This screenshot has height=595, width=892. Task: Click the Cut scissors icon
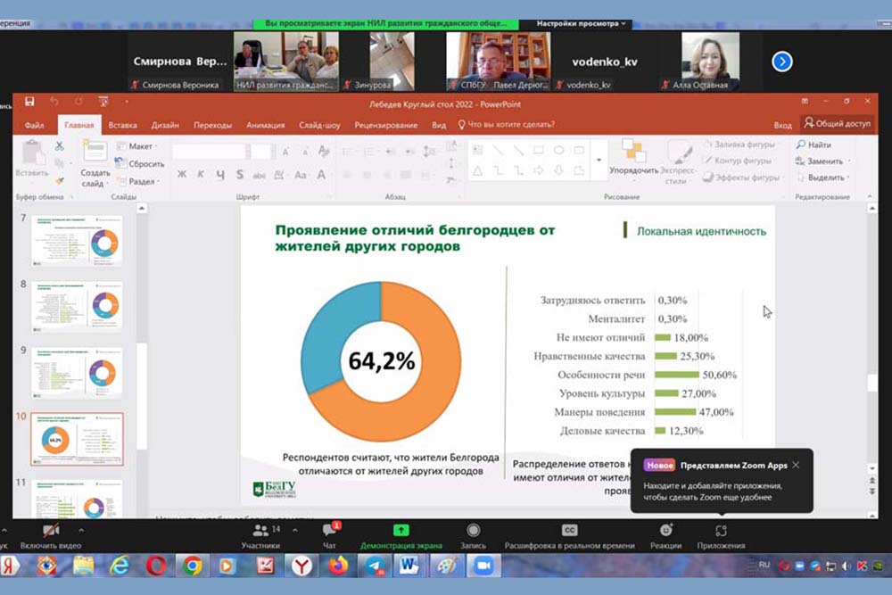[x=60, y=146]
